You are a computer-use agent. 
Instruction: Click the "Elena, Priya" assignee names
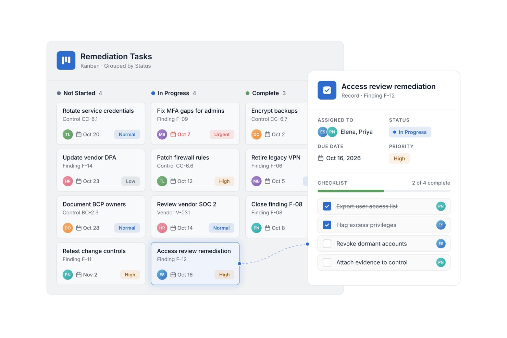tap(357, 132)
